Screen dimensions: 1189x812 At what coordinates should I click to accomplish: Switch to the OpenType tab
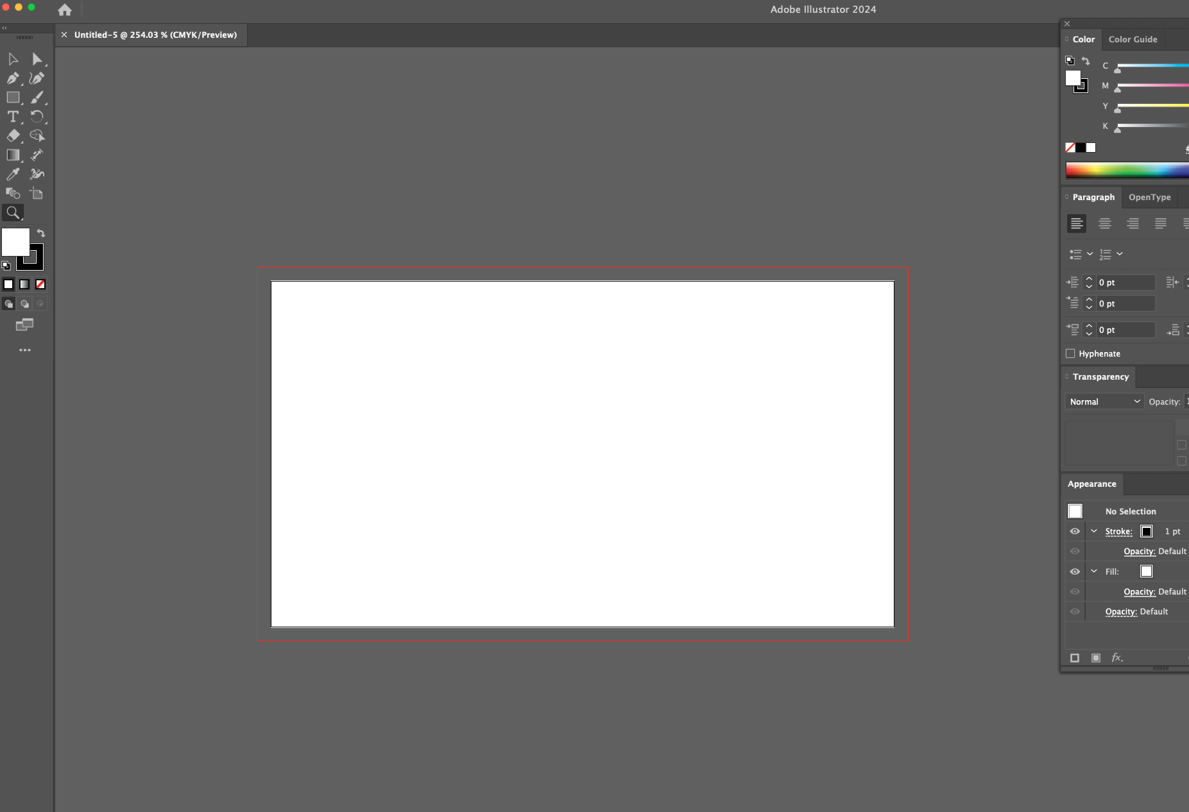pos(1149,197)
